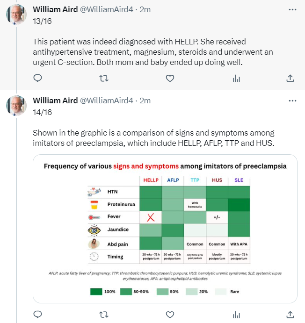Reply to the 14/16 tweet
Viewport: 305px width, 323px height.
(37, 315)
